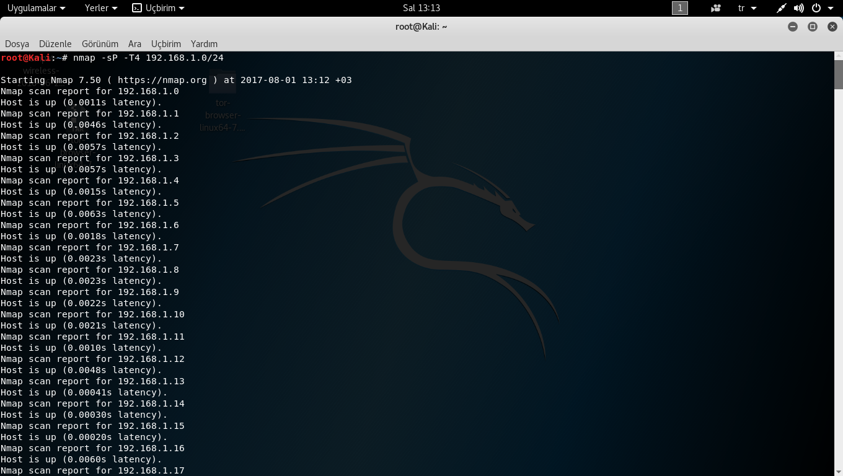Maximize the terminal window
This screenshot has height=476, width=843.
click(813, 27)
